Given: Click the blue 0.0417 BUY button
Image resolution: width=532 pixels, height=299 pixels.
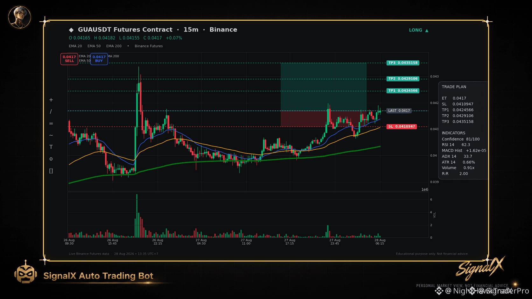Looking at the screenshot, I should 99,59.
